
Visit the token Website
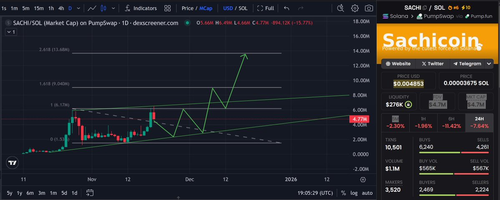pyautogui.click(x=398, y=64)
